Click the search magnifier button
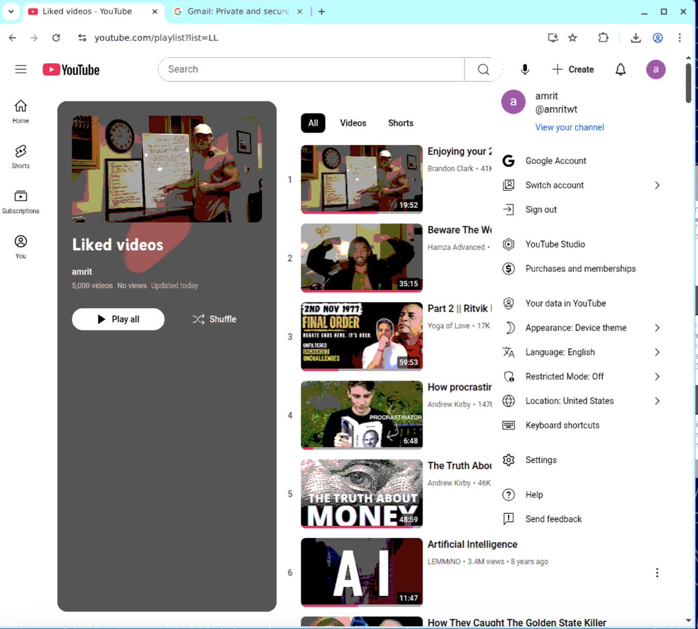698x629 pixels. pyautogui.click(x=483, y=69)
